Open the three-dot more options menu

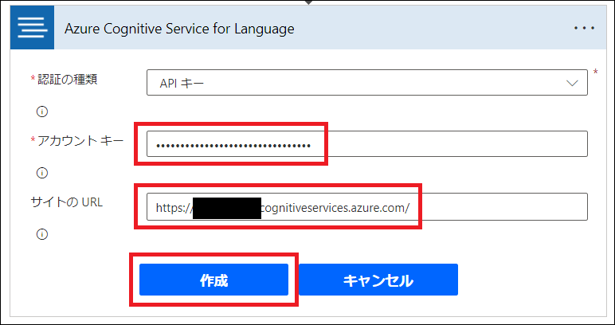[584, 28]
